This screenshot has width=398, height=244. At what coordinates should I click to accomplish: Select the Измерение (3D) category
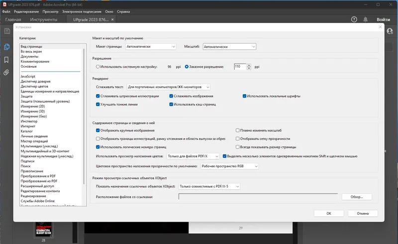[x=33, y=112]
